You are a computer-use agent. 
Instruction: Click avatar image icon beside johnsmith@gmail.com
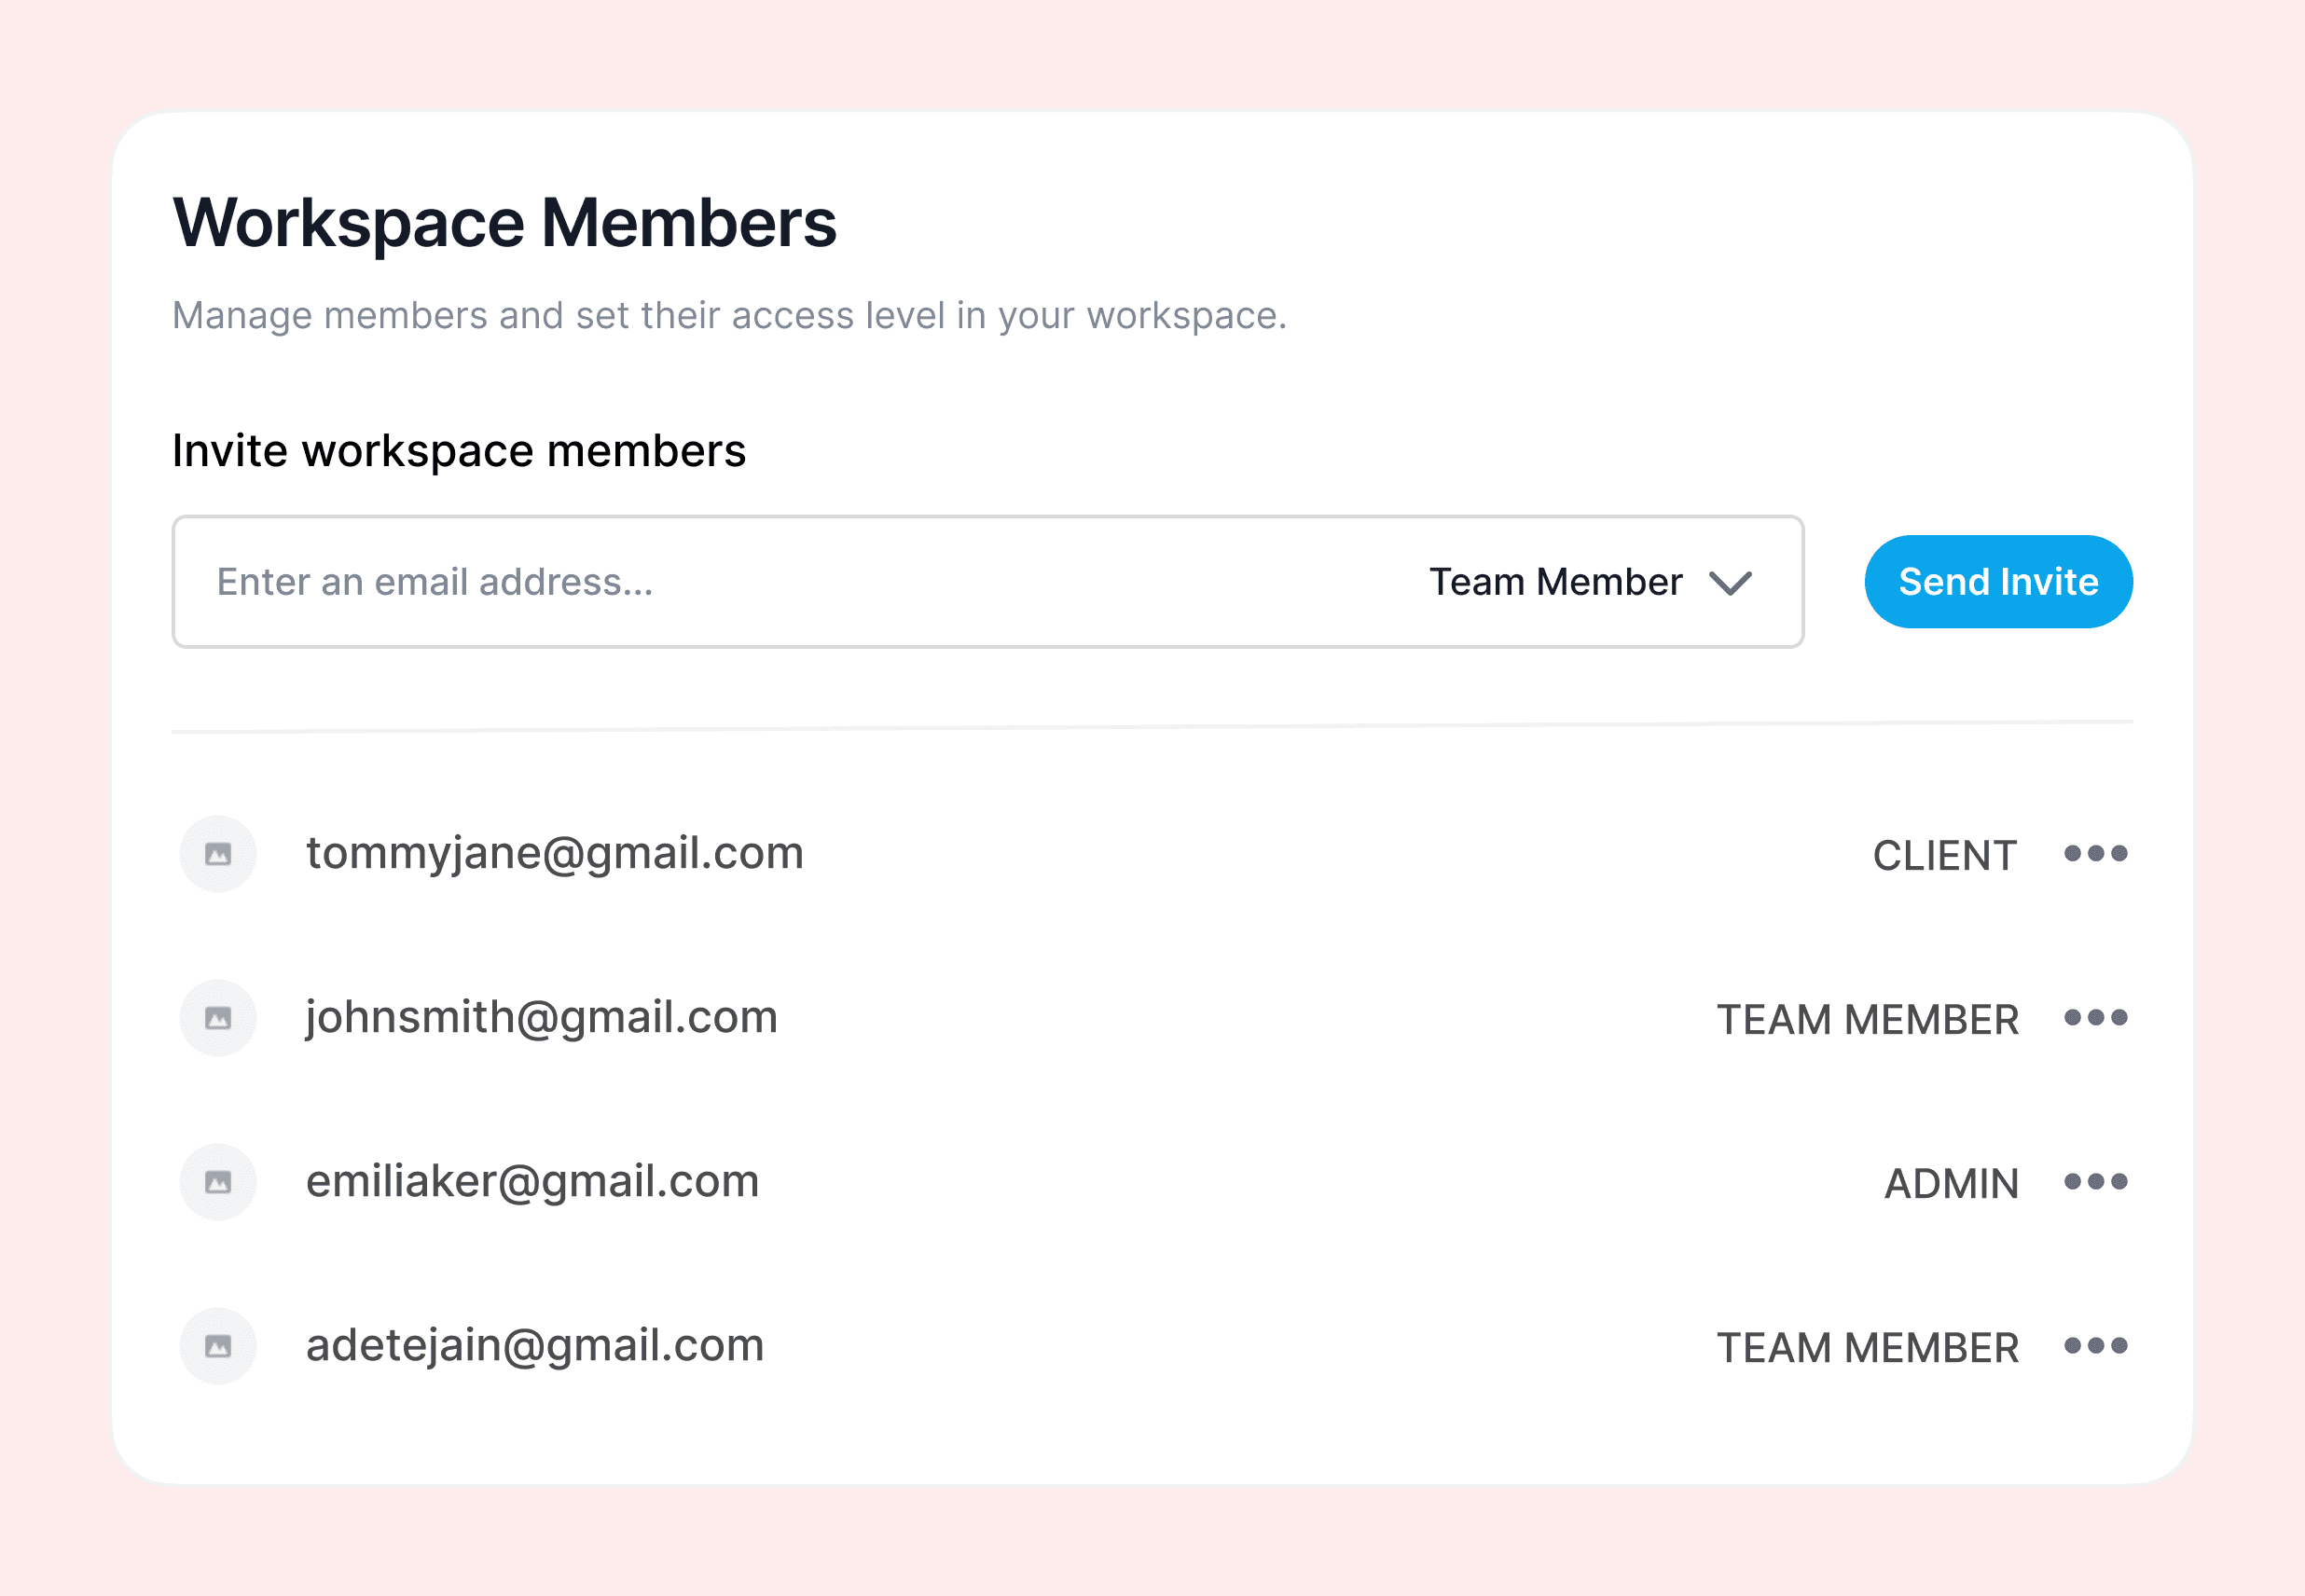point(218,1017)
